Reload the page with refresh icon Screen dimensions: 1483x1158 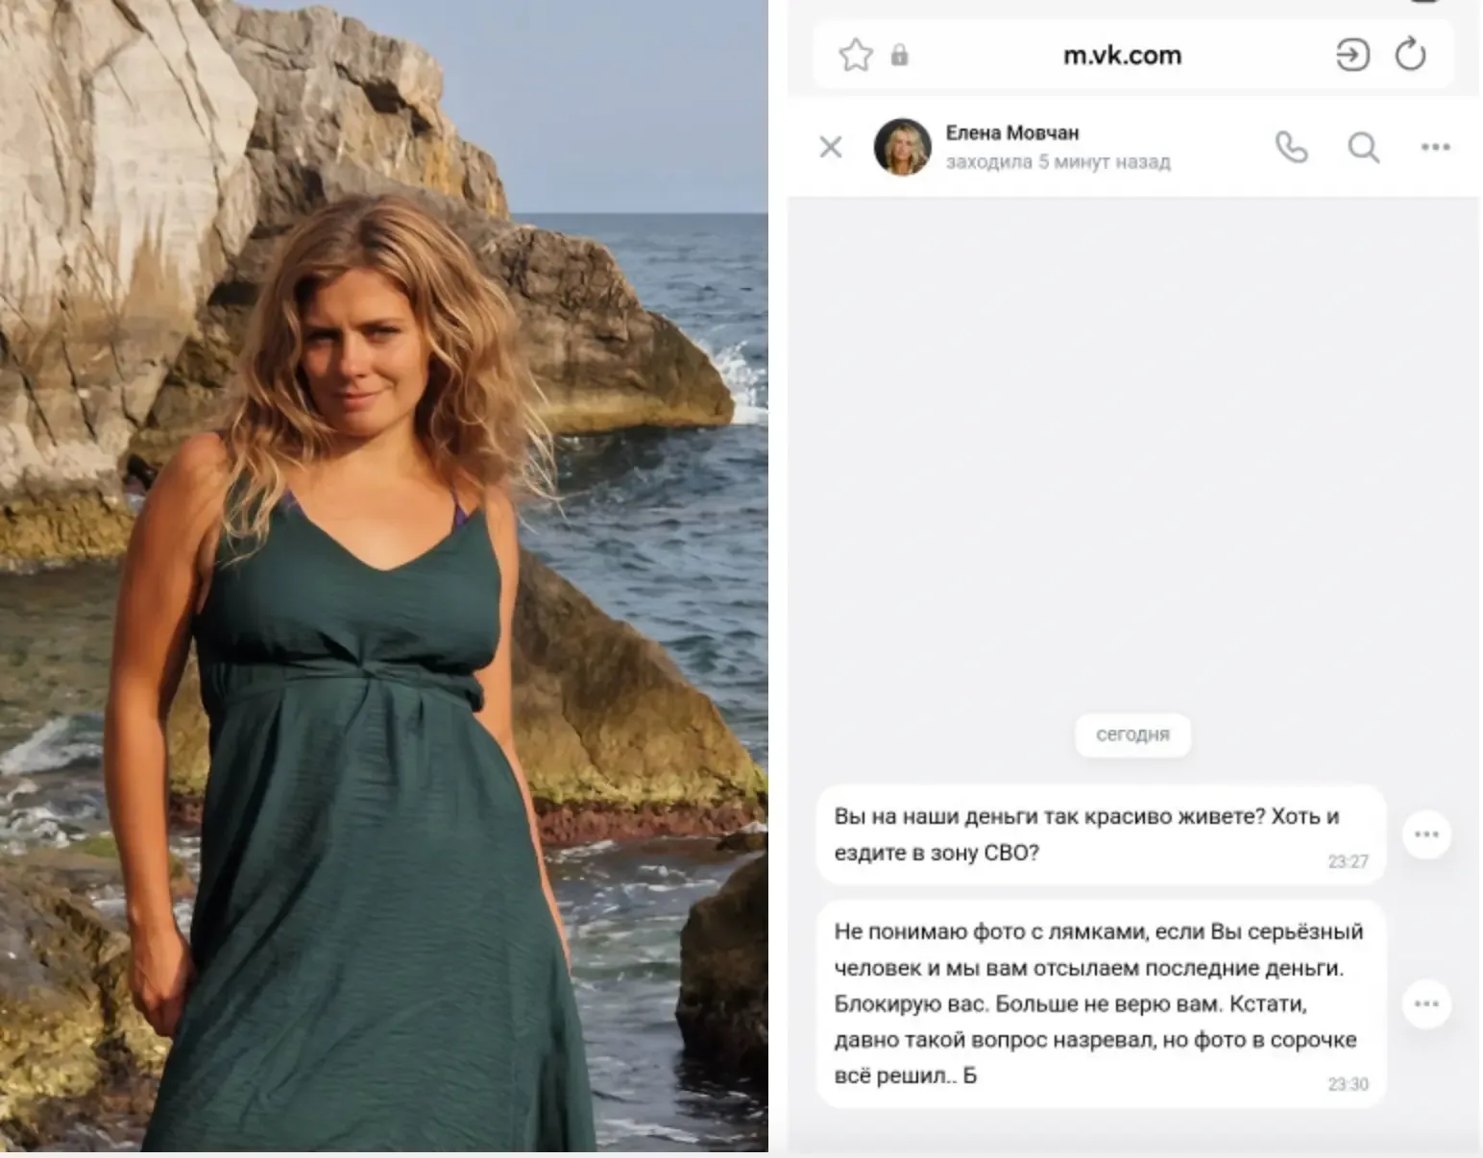click(x=1410, y=55)
